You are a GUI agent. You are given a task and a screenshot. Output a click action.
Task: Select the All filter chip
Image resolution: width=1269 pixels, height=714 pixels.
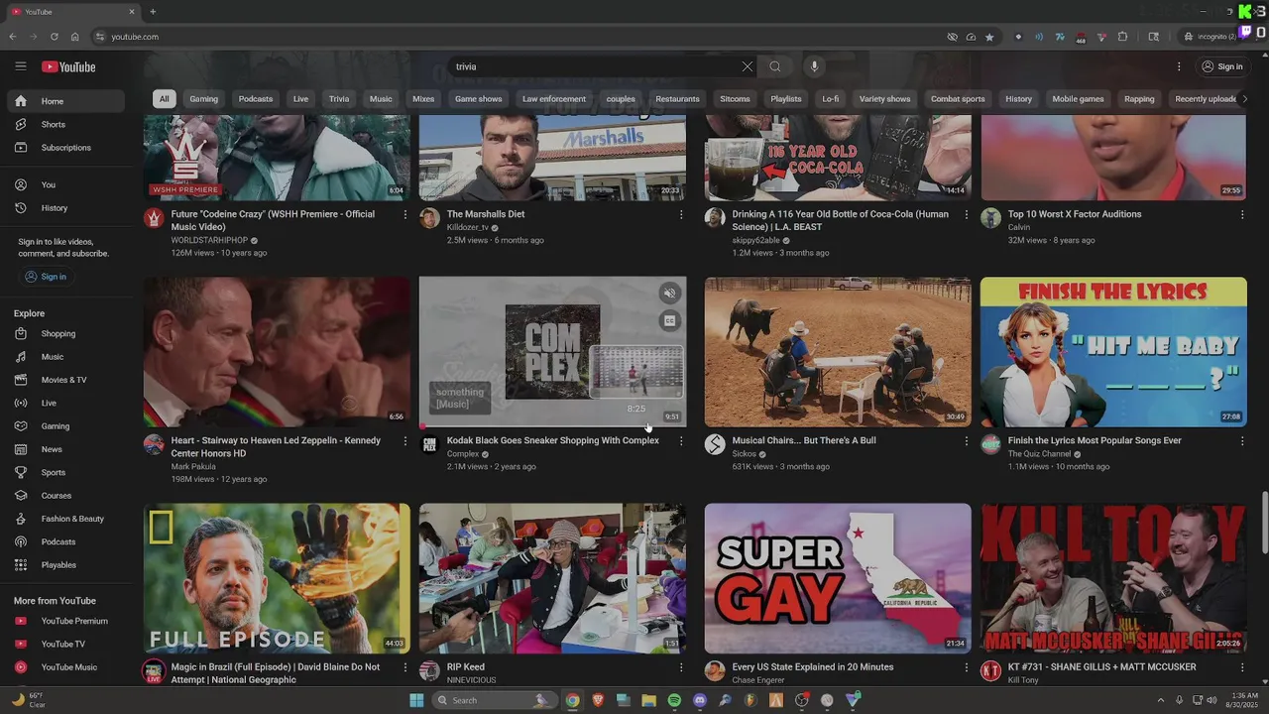[164, 99]
